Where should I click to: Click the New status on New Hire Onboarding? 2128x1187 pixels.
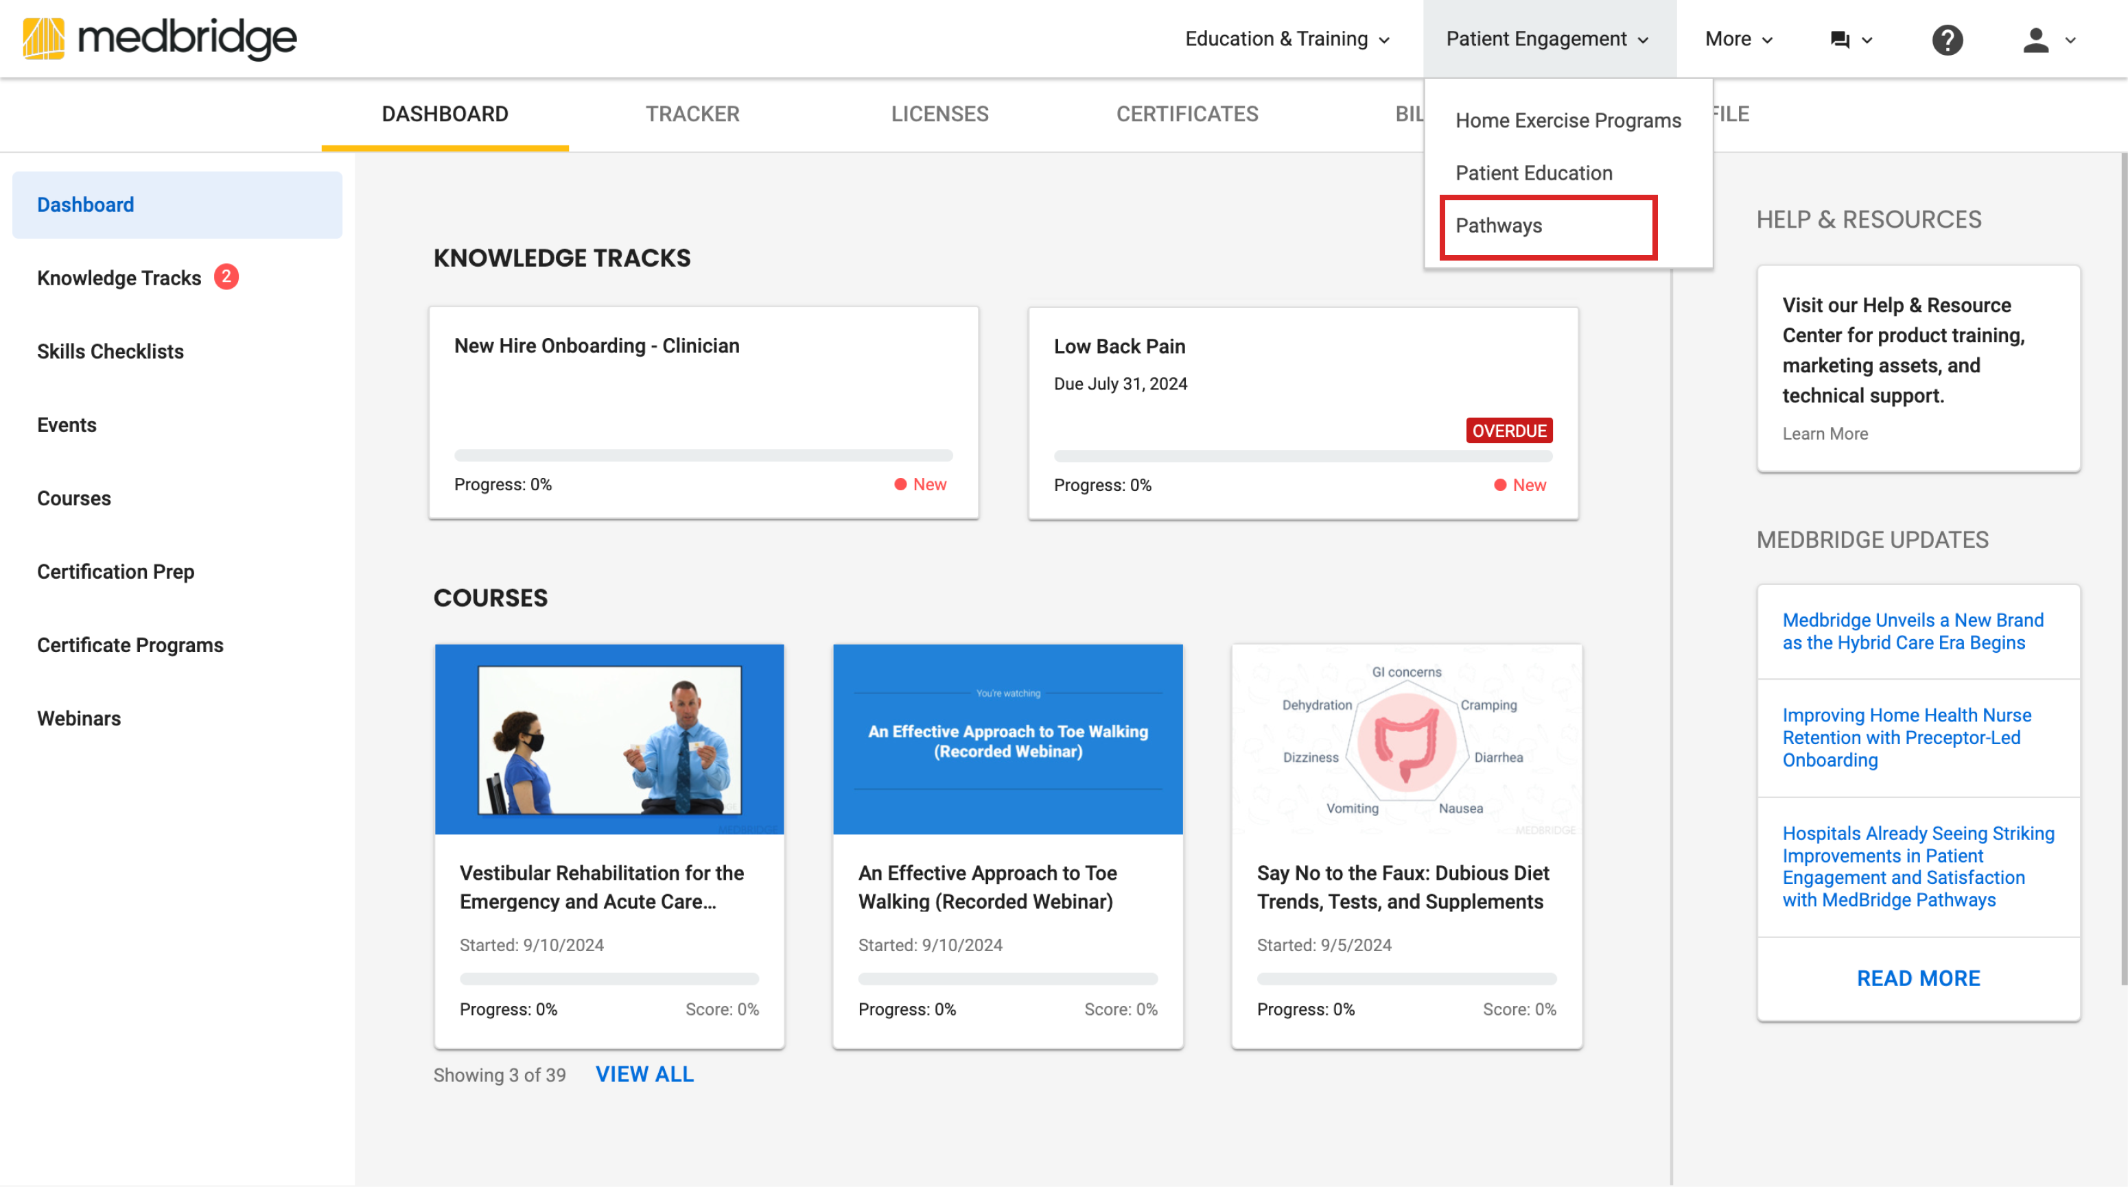click(920, 485)
